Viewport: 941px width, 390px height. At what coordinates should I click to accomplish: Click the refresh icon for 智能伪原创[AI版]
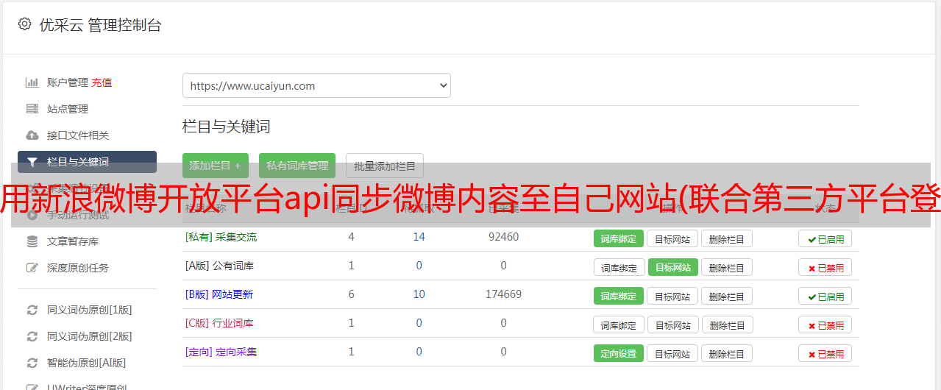[x=32, y=363]
